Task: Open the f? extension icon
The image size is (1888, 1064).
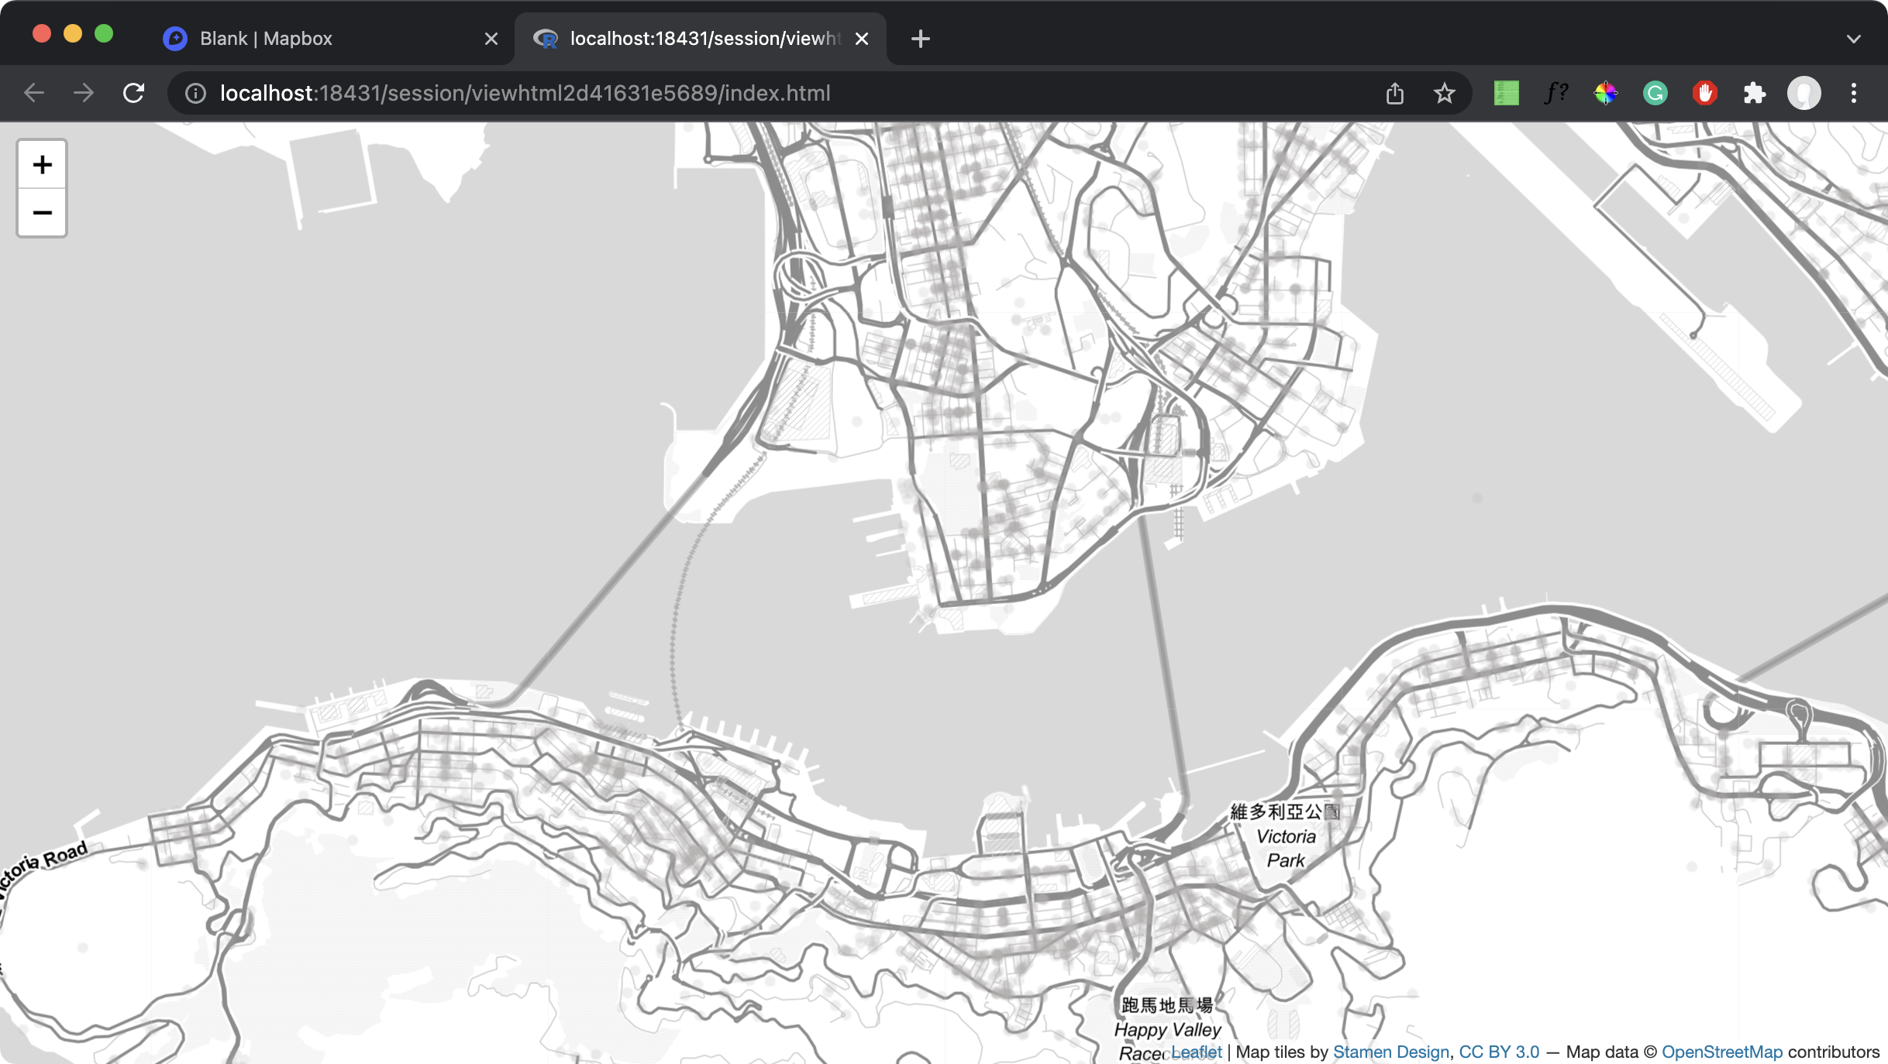Action: pyautogui.click(x=1556, y=93)
